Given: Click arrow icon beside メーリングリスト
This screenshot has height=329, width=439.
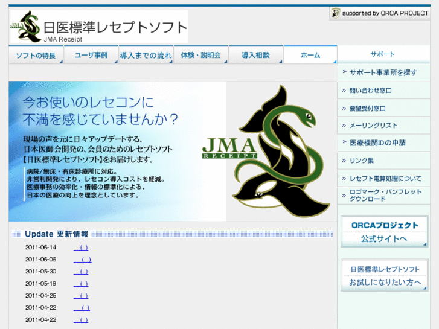Looking at the screenshot, I should point(344,125).
